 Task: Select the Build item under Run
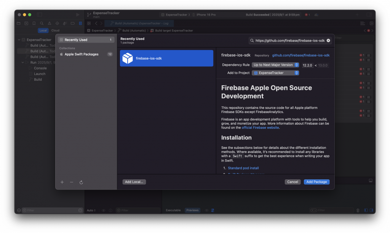(38, 80)
